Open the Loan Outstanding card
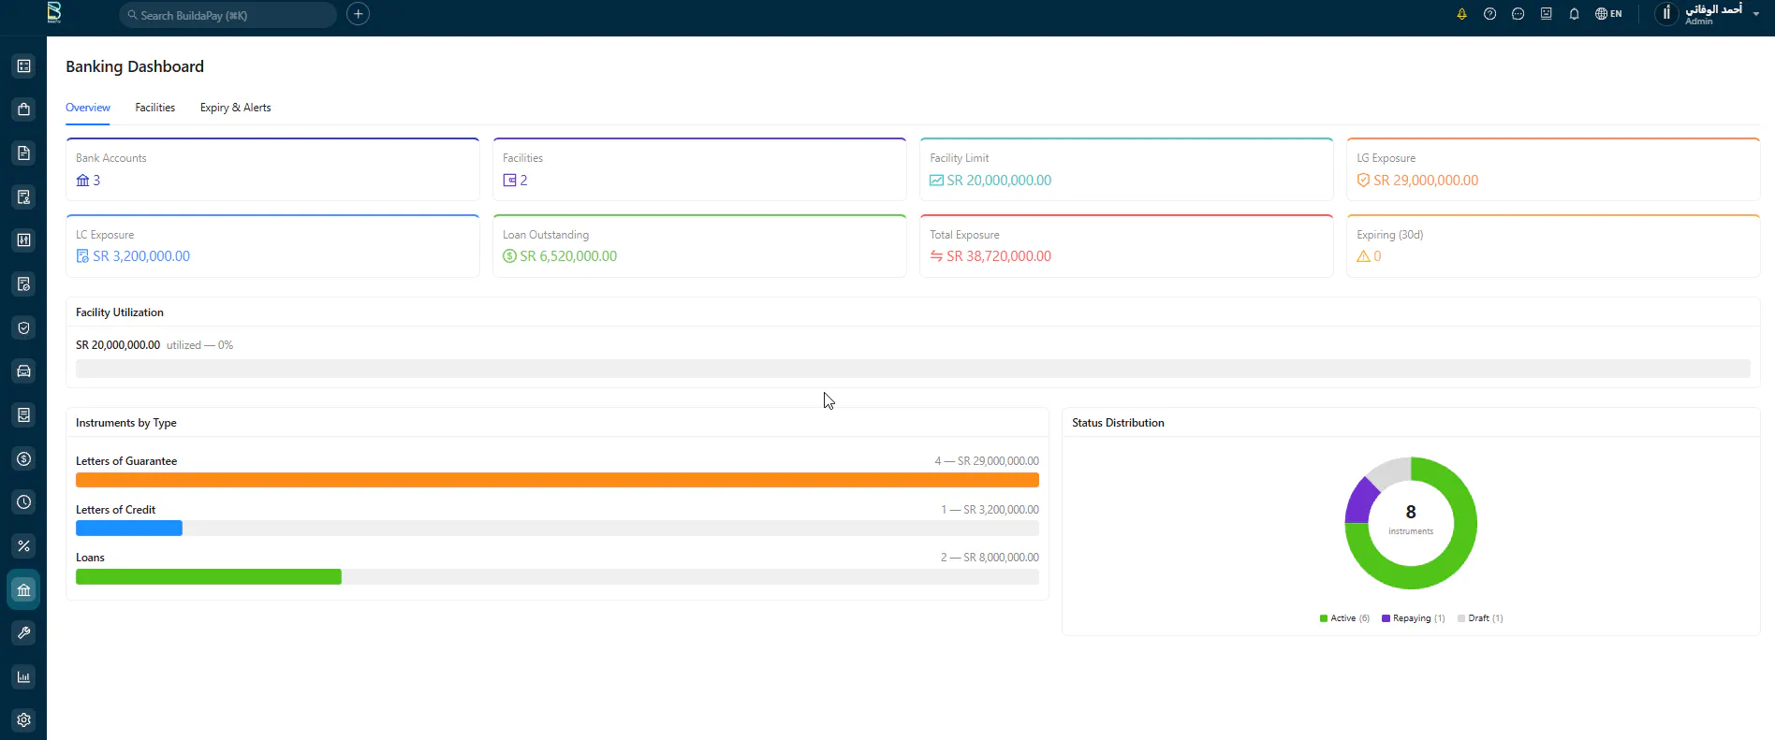Screen dimensions: 1775x740 699,246
